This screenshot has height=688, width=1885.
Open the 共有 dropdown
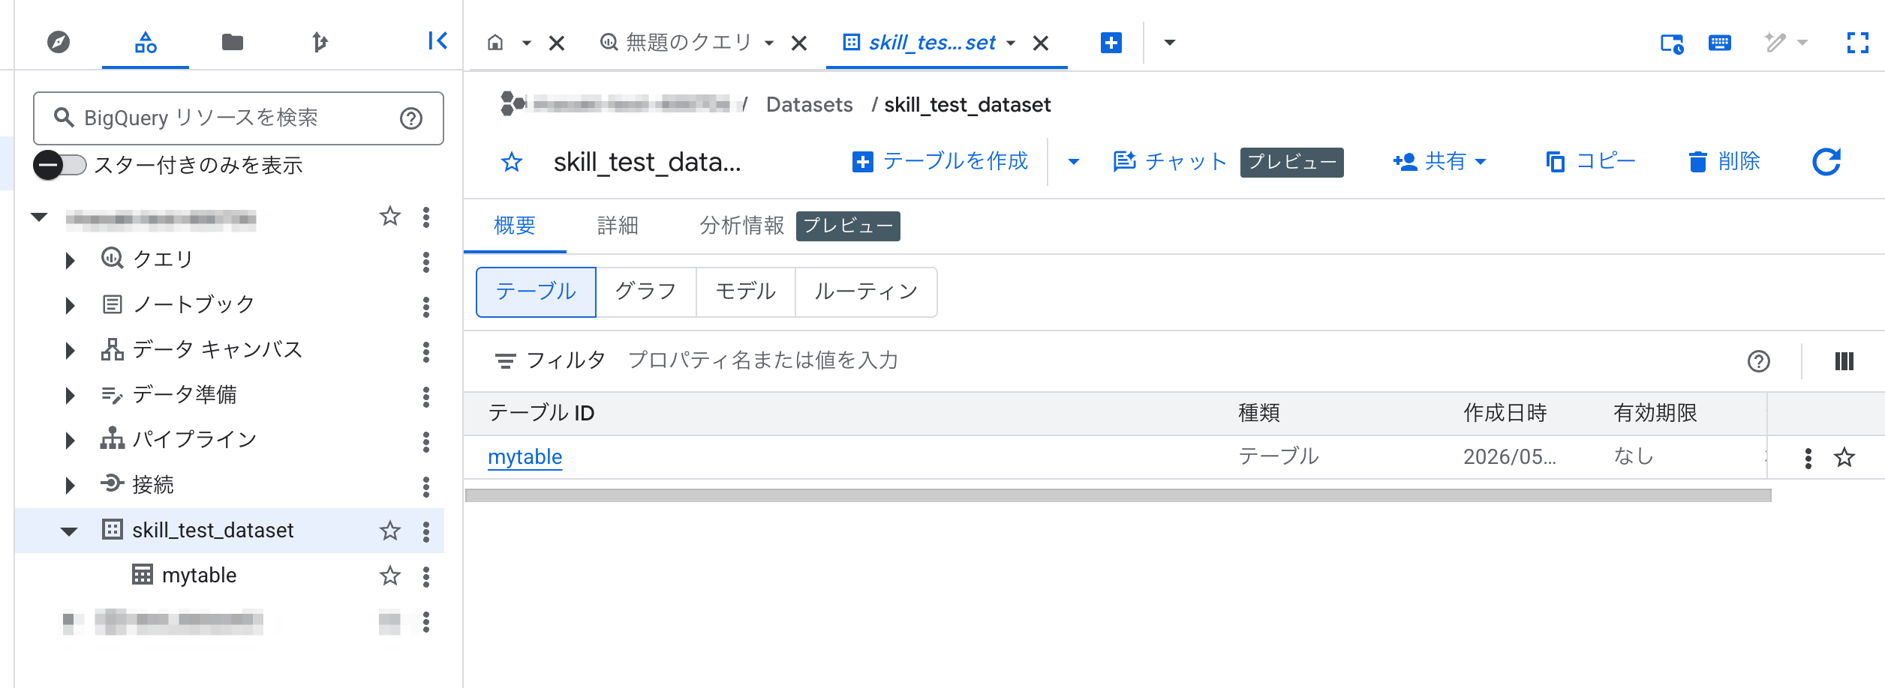coord(1439,162)
